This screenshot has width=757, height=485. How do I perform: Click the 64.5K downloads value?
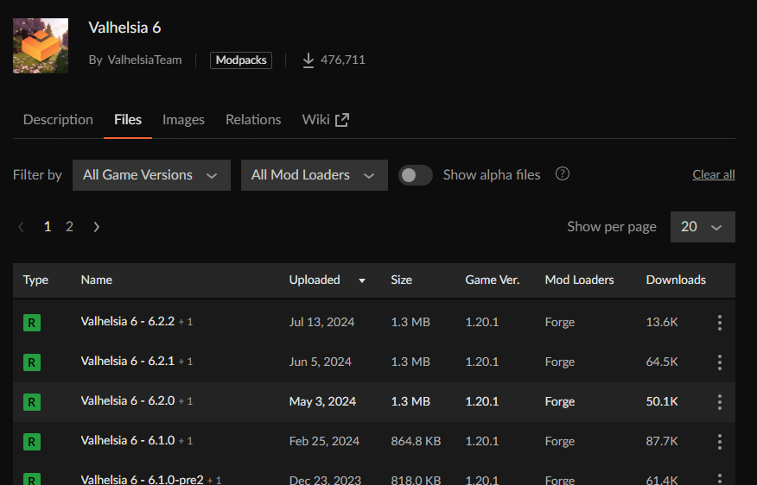(x=662, y=362)
